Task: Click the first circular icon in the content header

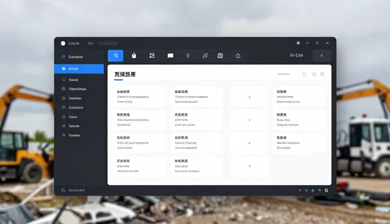Action: (x=314, y=74)
